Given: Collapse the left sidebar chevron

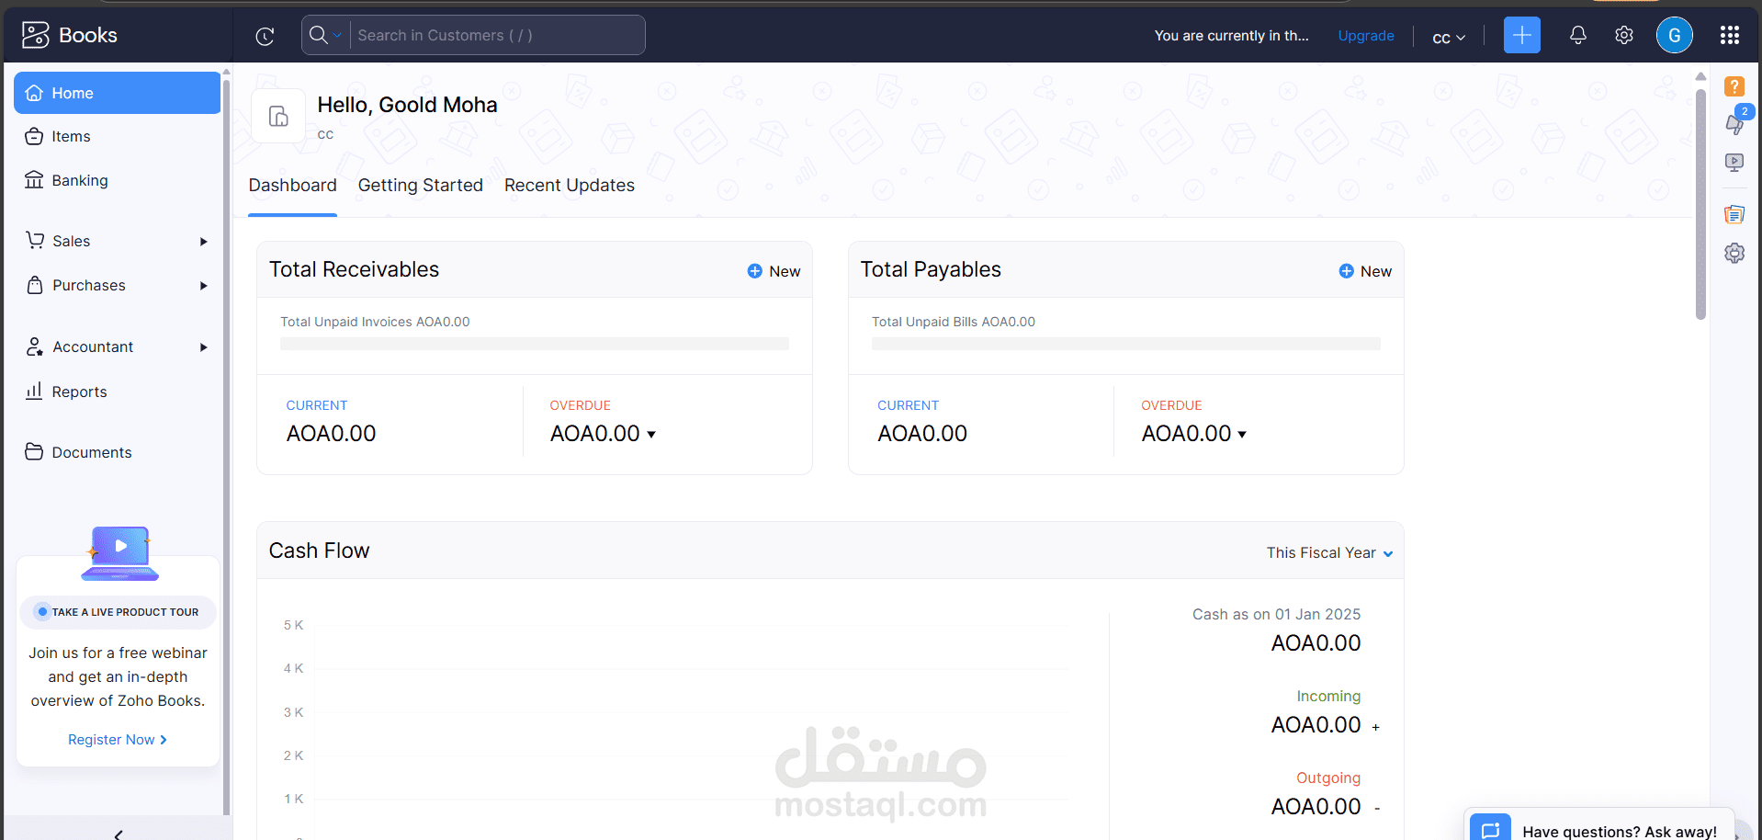Looking at the screenshot, I should (118, 834).
